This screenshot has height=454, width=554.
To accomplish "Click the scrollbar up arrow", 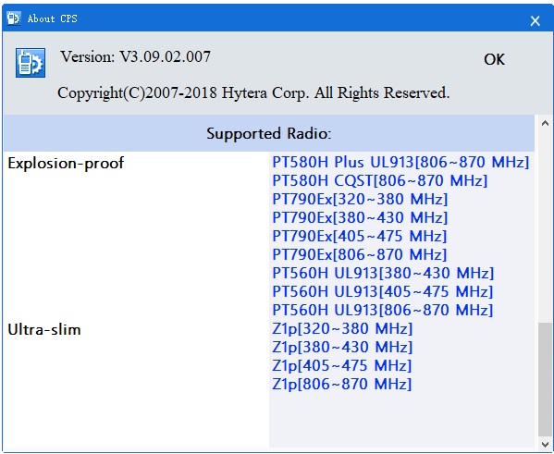I will (545, 123).
